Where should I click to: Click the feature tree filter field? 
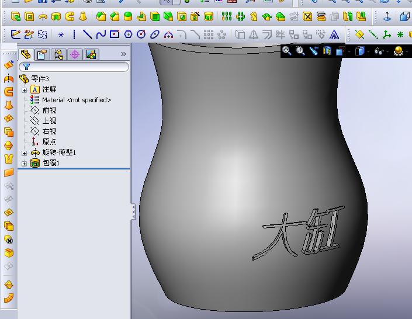(74, 67)
